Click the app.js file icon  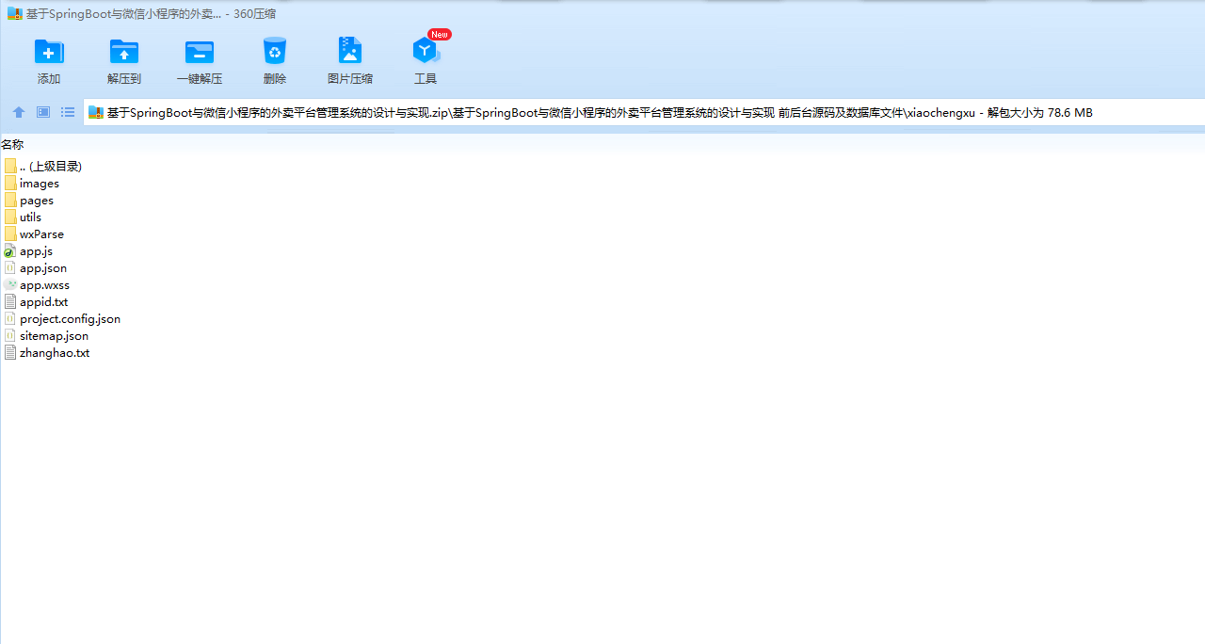coord(10,251)
